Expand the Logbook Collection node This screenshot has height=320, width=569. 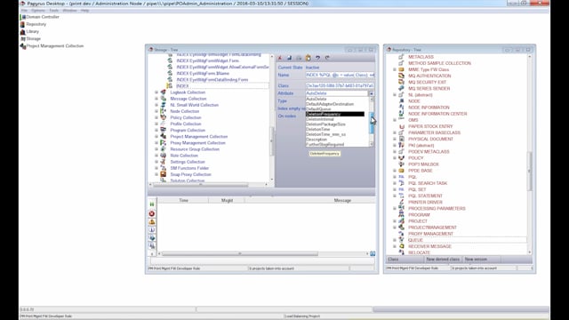pos(156,92)
